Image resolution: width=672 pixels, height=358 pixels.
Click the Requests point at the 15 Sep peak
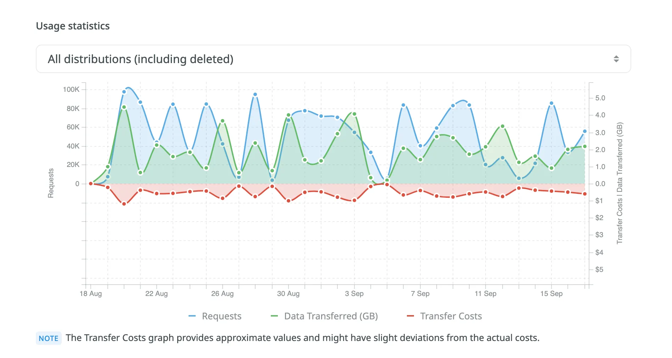(x=551, y=103)
